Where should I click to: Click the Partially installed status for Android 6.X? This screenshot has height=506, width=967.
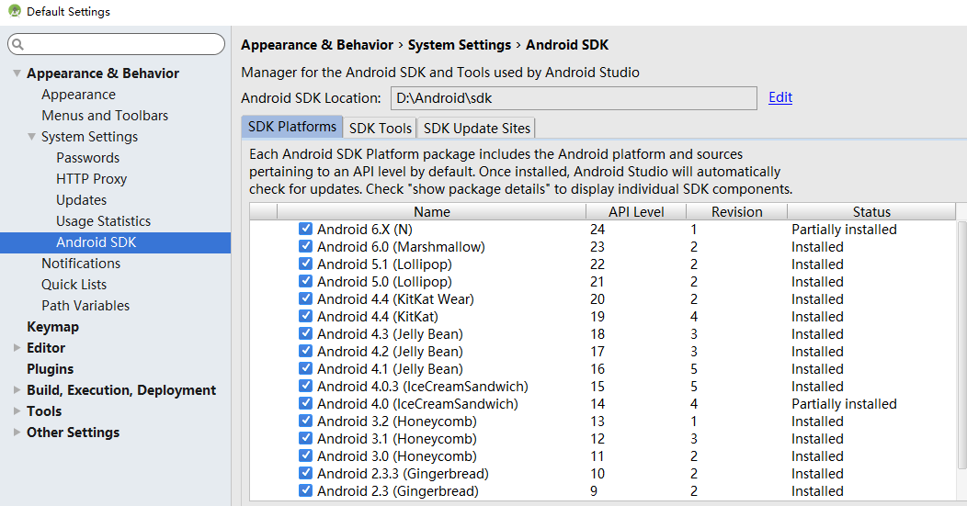(x=844, y=230)
